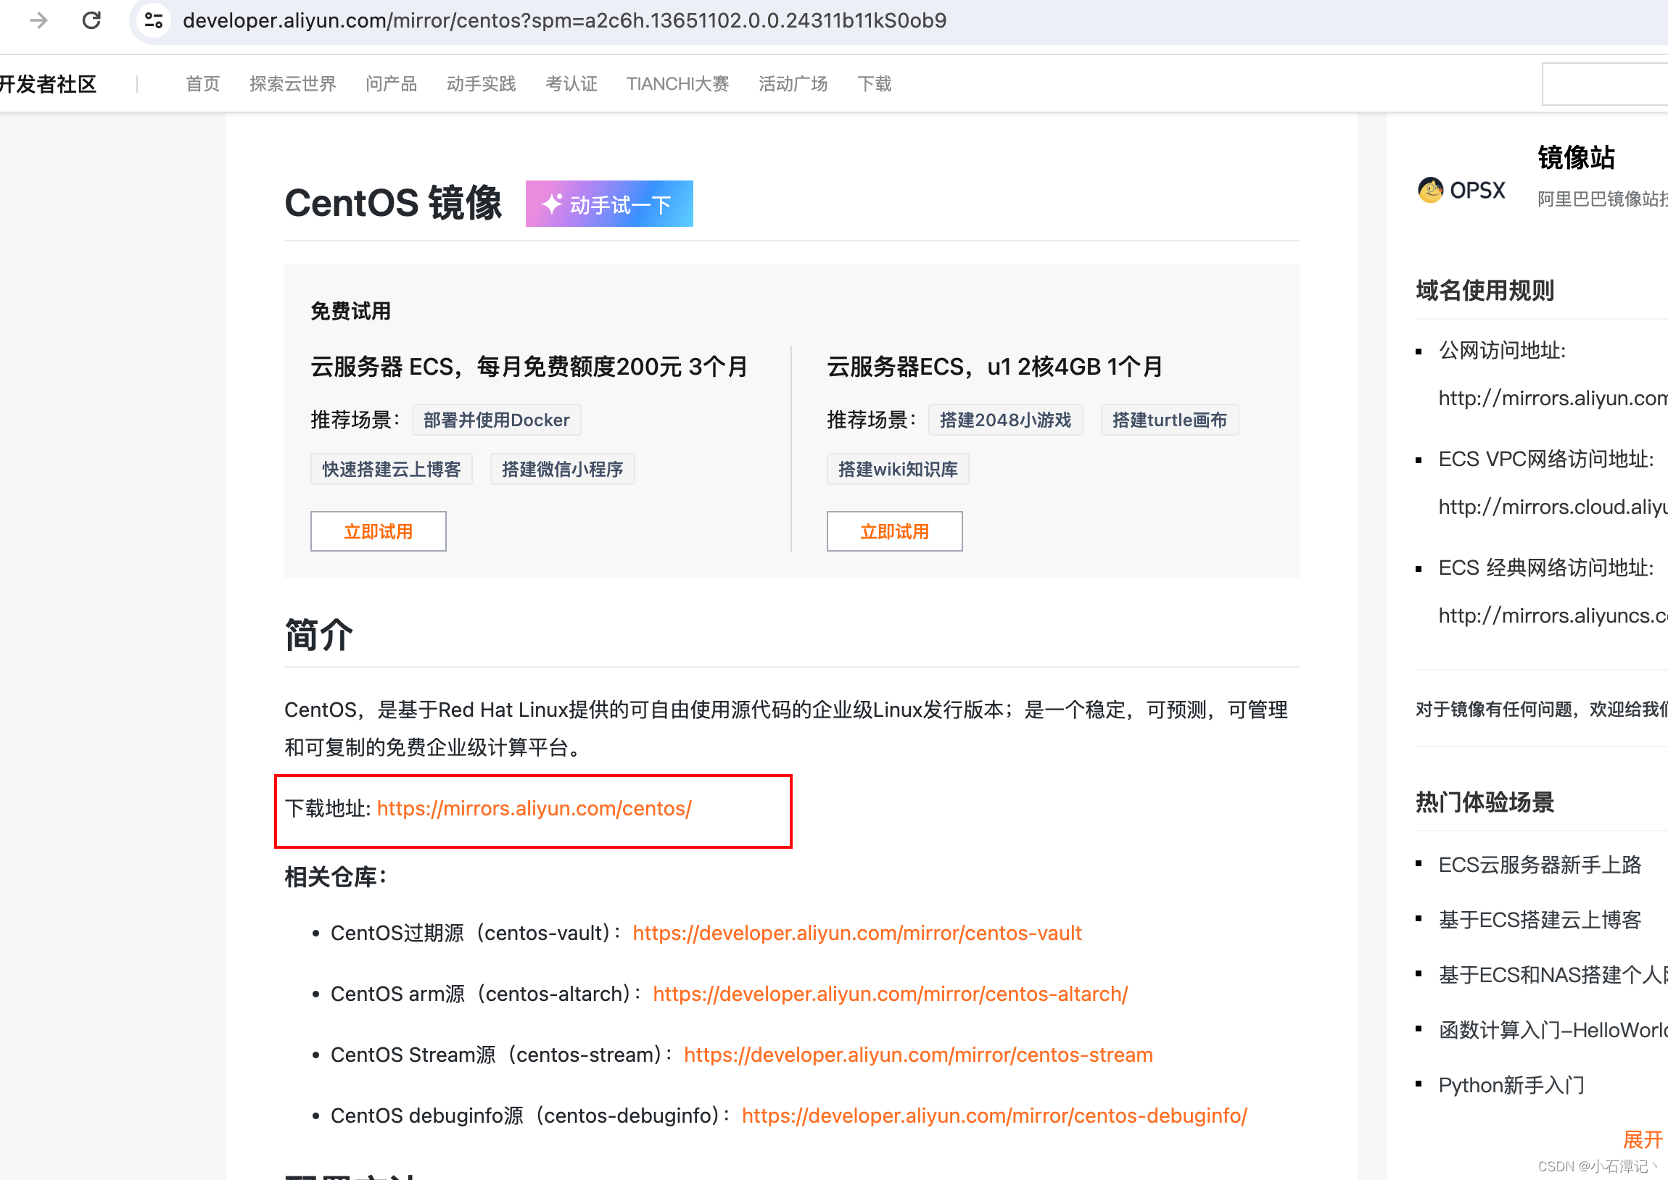Open the 首页 menu item
The image size is (1668, 1180).
202,83
